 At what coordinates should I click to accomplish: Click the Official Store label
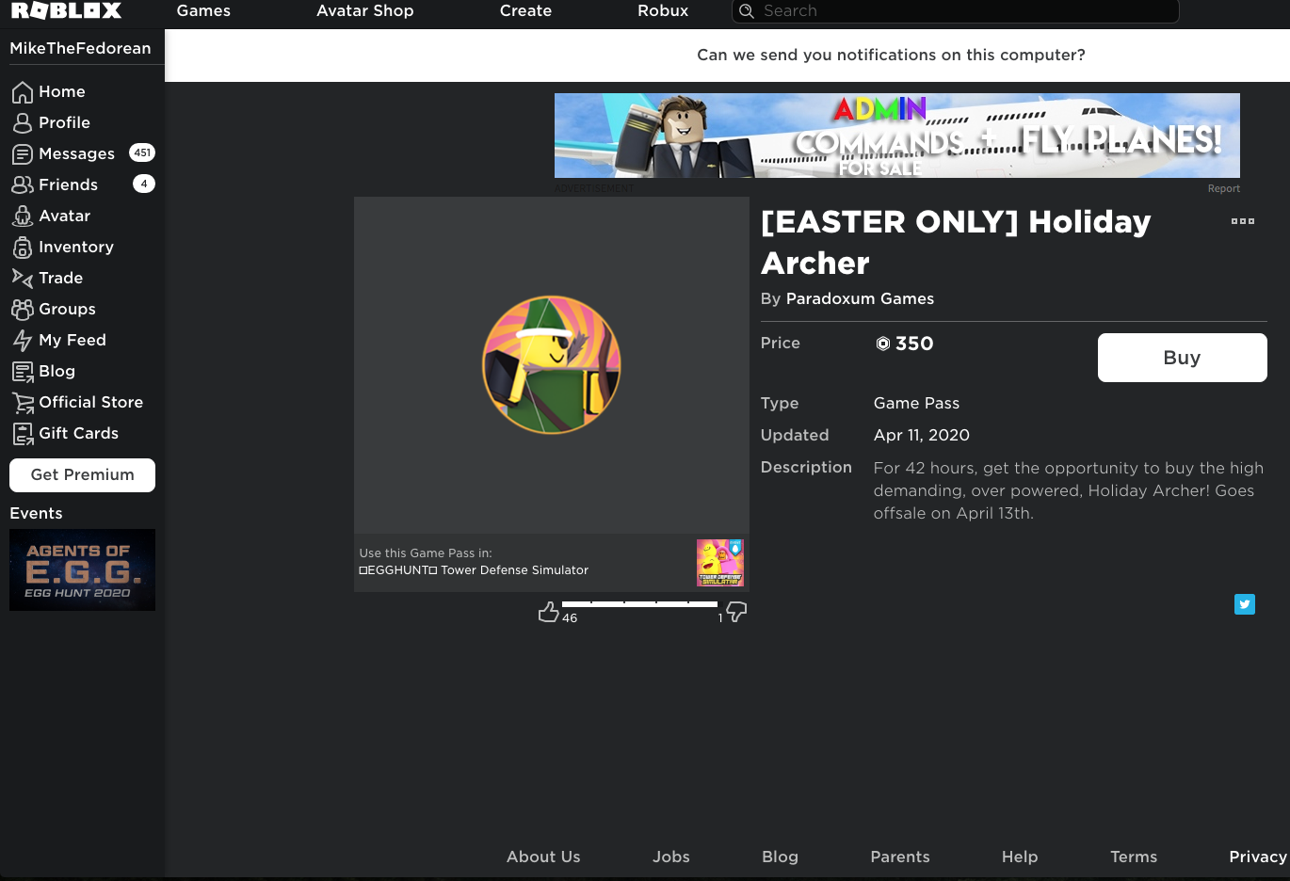tap(91, 403)
